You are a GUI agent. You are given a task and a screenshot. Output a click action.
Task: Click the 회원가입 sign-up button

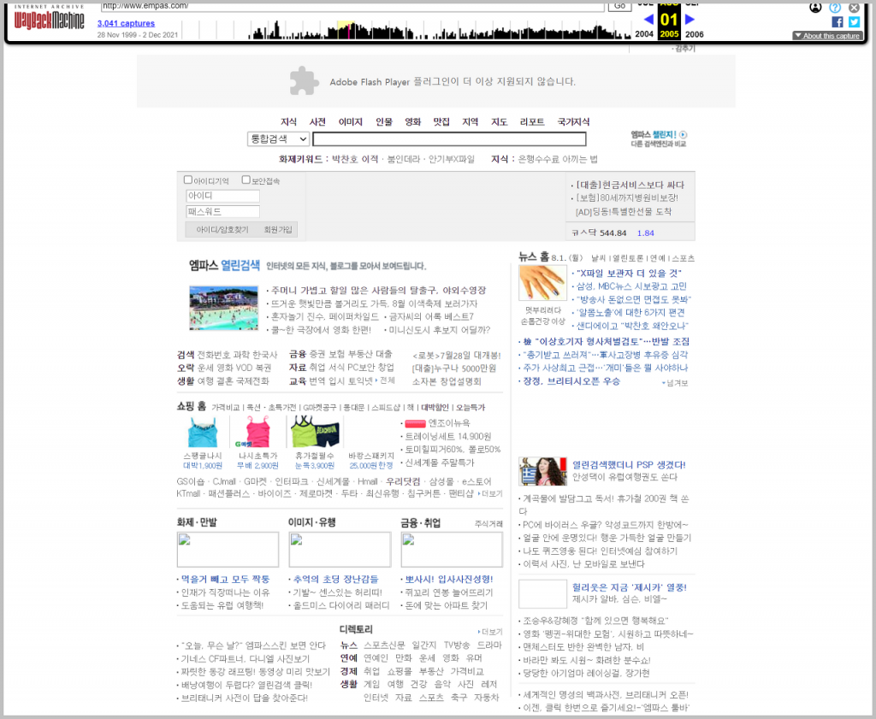(278, 229)
